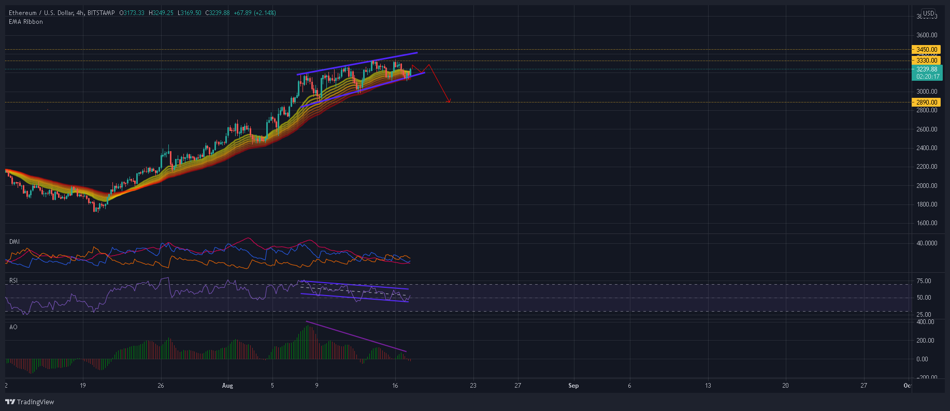950x411 pixels.
Task: Click the close value C3239.88 in the header
Action: point(218,13)
